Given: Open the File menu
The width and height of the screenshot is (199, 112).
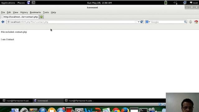Looking at the screenshot, I should click(3, 12).
